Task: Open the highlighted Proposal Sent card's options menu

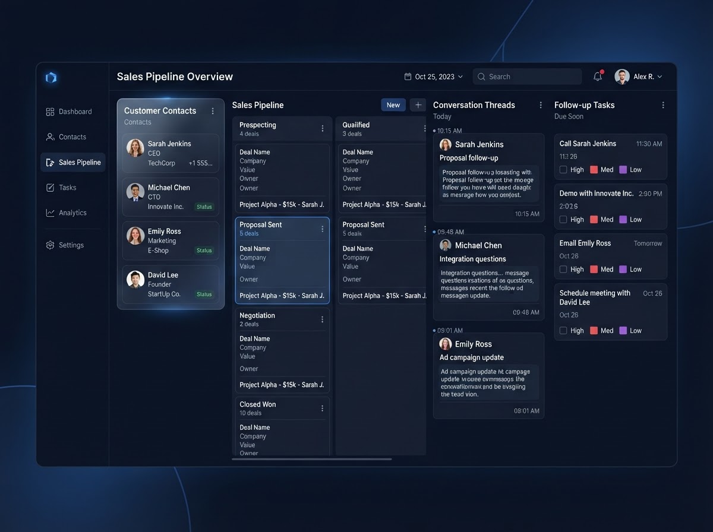Action: pos(323,229)
